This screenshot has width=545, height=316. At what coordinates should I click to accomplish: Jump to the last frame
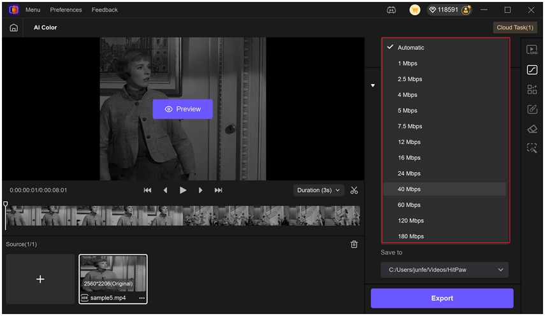coord(218,190)
